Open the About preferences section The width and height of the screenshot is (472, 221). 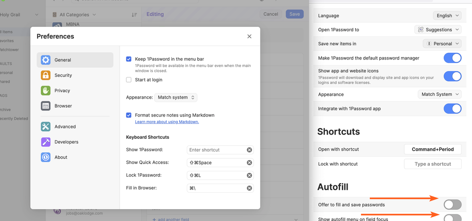click(61, 157)
